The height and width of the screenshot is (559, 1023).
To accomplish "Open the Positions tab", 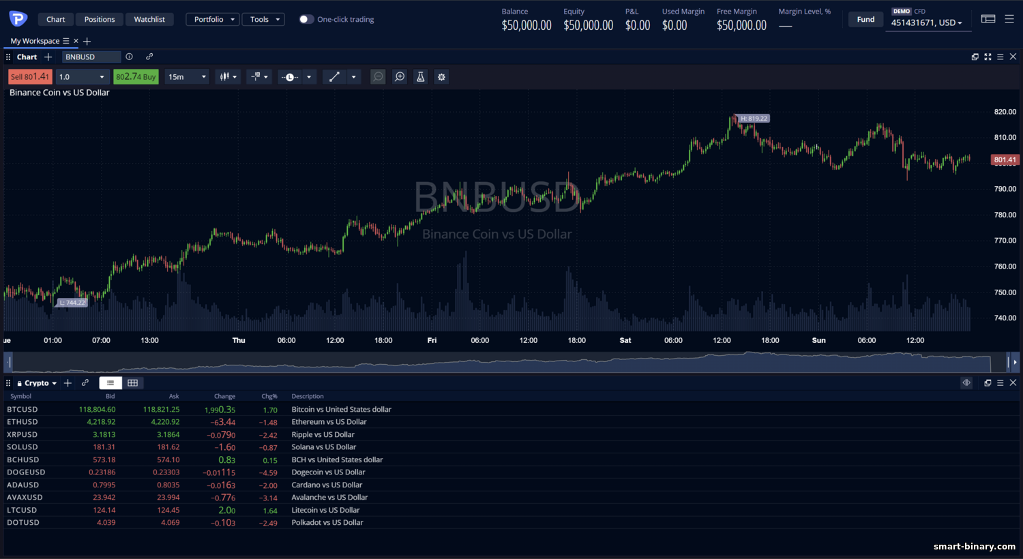I will click(x=100, y=19).
